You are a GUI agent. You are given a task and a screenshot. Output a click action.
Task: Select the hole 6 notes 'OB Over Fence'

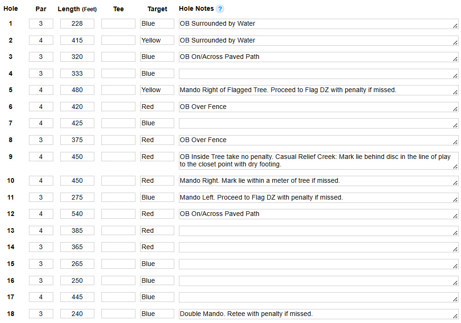tap(319, 107)
